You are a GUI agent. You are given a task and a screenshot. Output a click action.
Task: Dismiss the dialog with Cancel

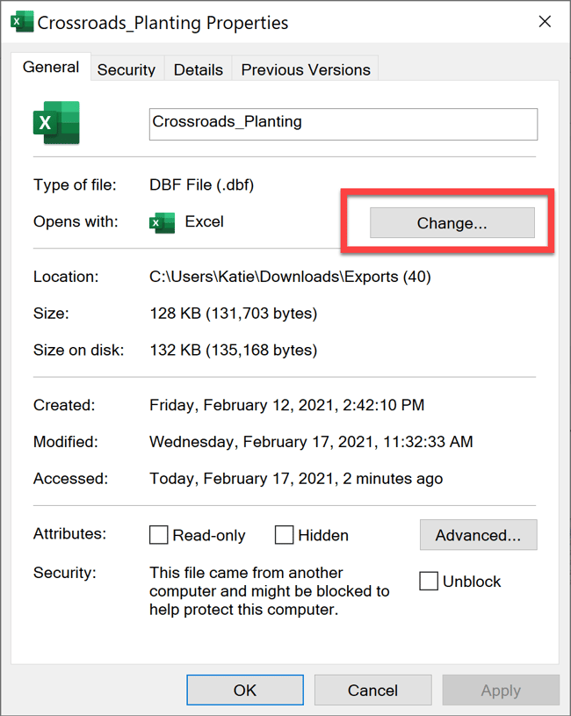coord(372,690)
